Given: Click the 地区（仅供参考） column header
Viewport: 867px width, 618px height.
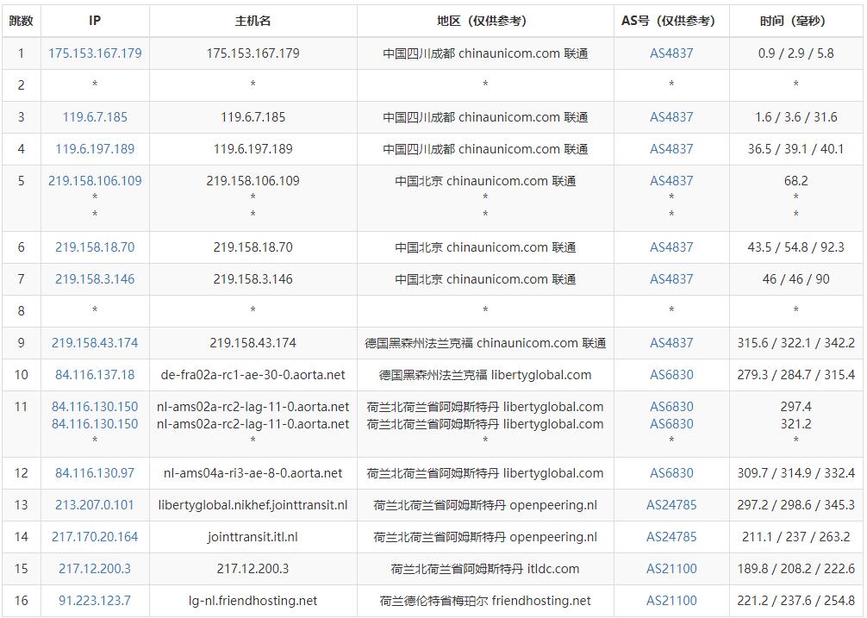Looking at the screenshot, I should [x=485, y=21].
